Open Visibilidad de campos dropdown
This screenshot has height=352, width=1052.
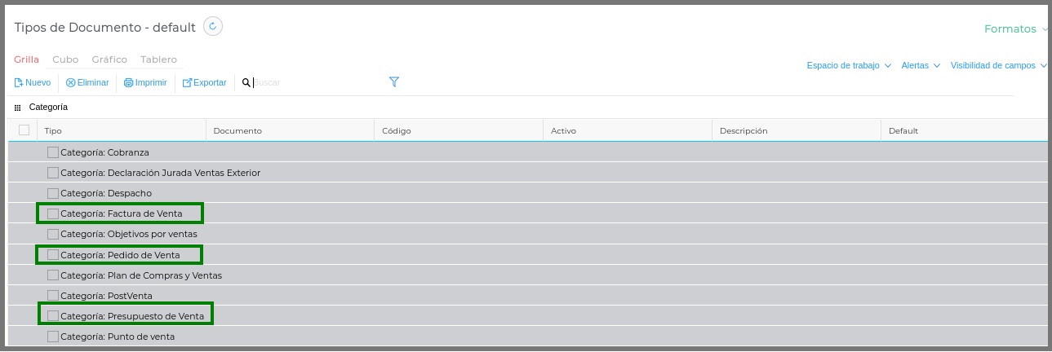pyautogui.click(x=998, y=65)
